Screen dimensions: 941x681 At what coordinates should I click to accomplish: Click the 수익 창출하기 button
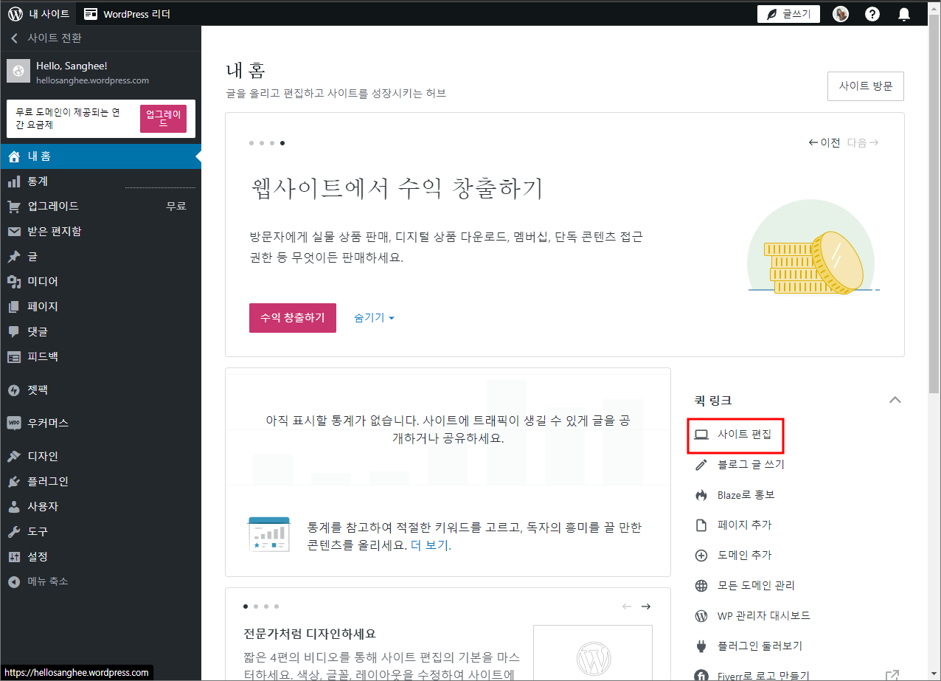(293, 318)
